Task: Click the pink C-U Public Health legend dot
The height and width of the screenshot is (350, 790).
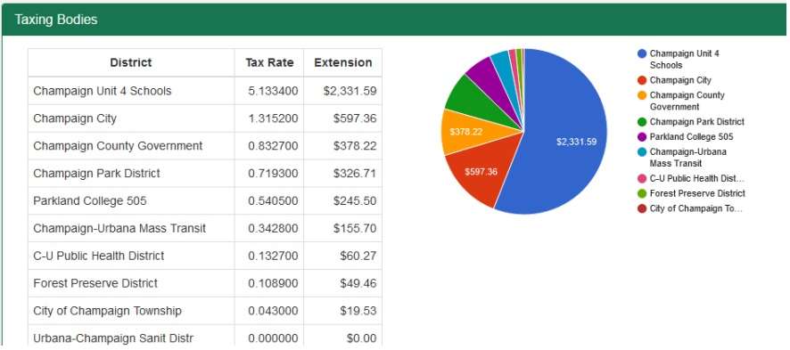Action: [x=641, y=178]
